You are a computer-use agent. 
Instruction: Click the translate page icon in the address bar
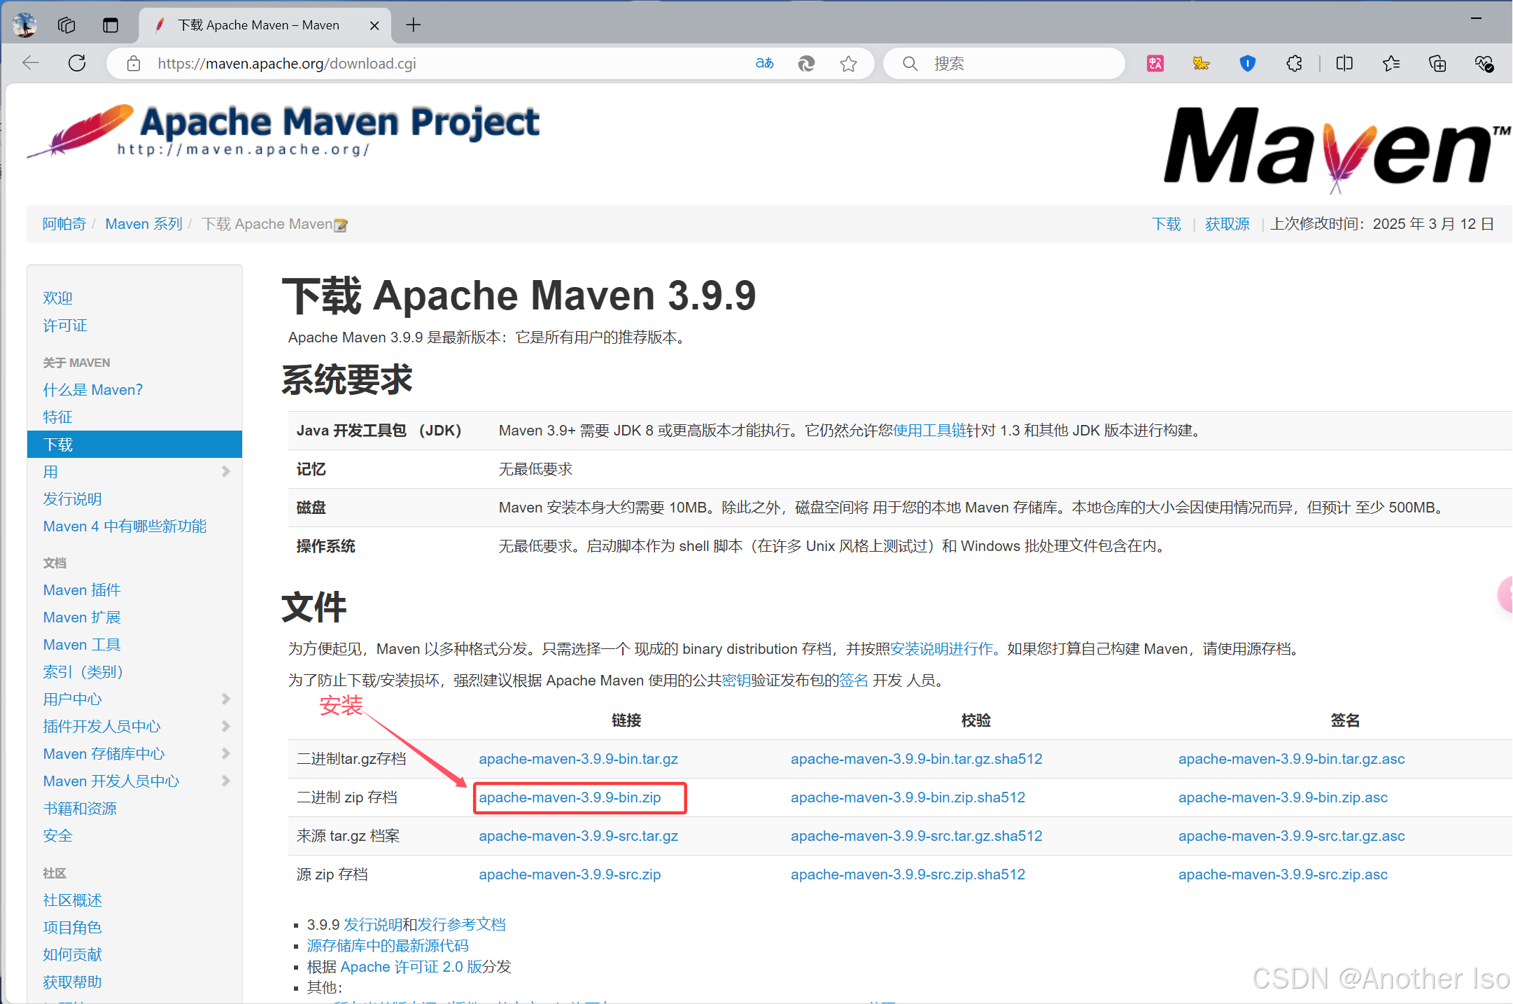pyautogui.click(x=765, y=64)
